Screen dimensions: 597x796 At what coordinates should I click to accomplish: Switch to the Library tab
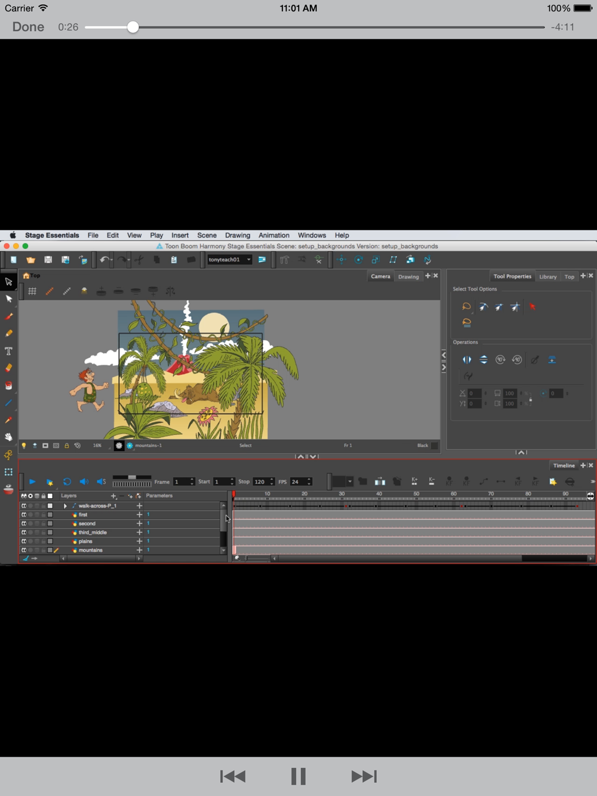click(x=547, y=277)
